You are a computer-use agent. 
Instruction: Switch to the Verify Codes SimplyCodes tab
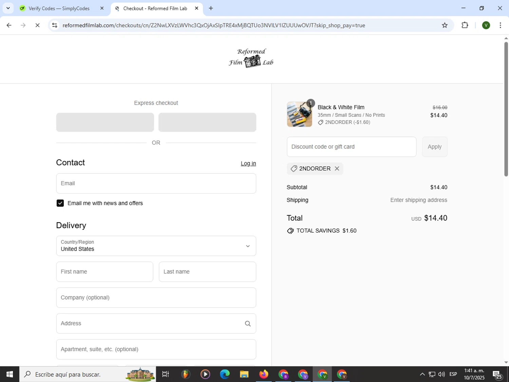click(x=59, y=8)
